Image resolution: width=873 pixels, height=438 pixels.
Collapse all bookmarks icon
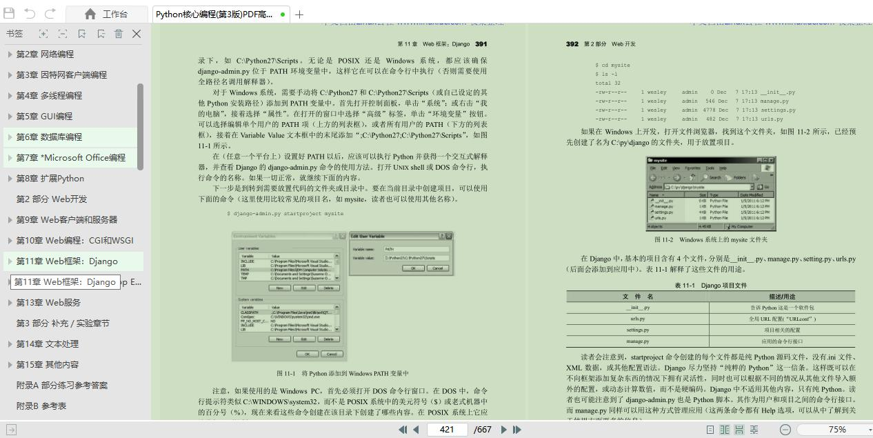[x=63, y=34]
